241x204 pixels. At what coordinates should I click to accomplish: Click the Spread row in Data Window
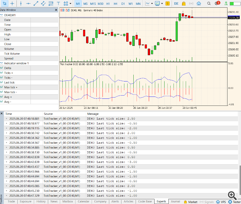(x=29, y=58)
